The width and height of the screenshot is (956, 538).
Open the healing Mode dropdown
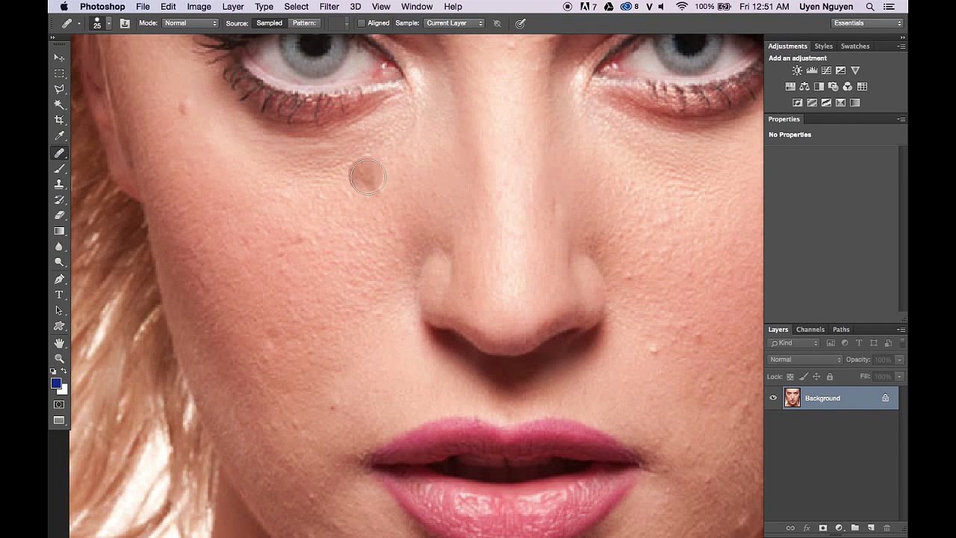[x=190, y=23]
